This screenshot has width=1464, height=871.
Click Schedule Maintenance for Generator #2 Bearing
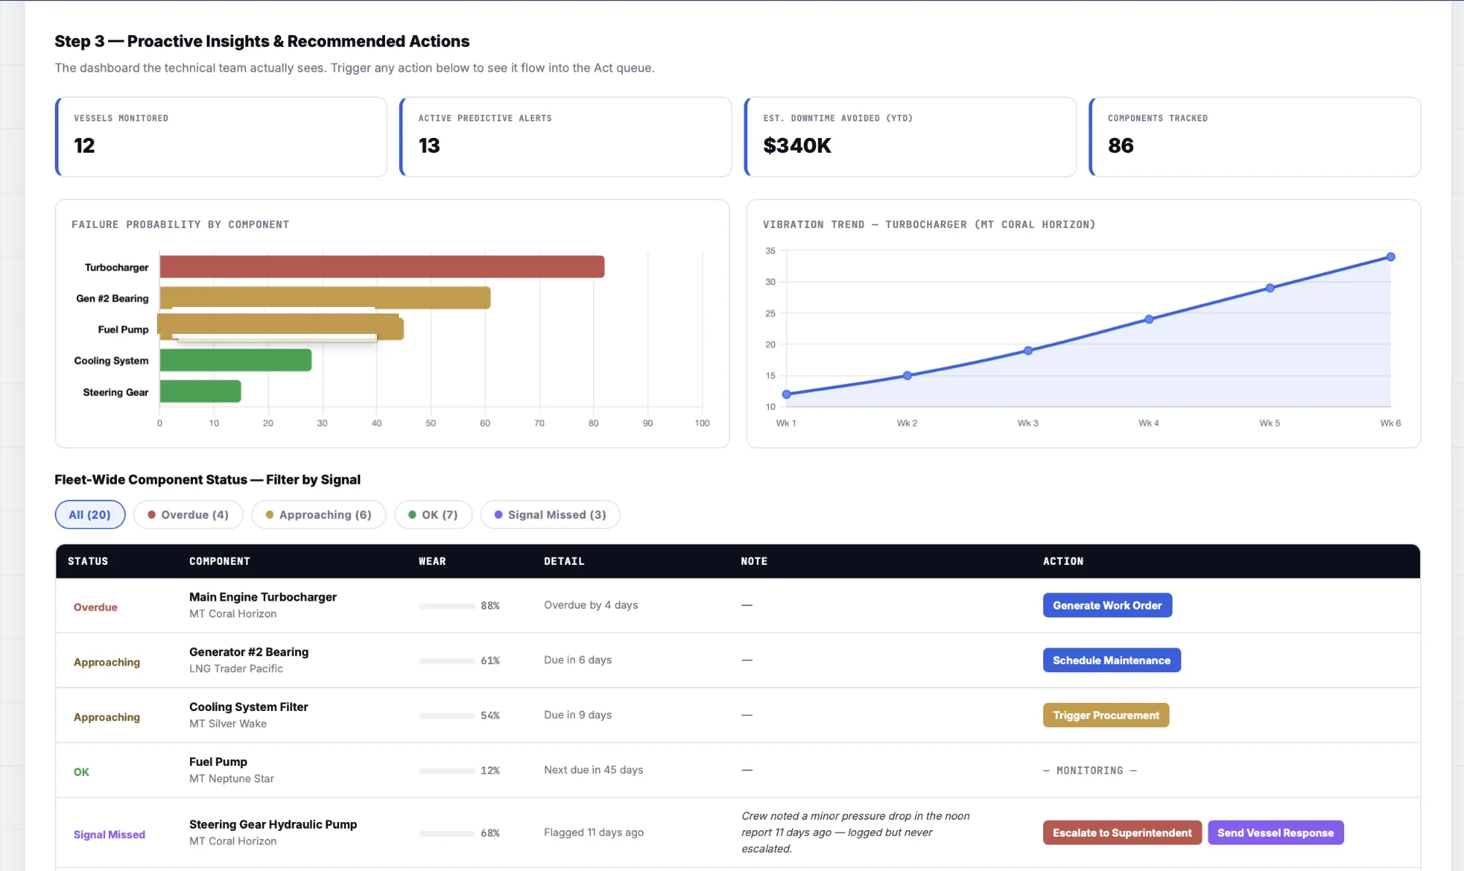(x=1111, y=660)
